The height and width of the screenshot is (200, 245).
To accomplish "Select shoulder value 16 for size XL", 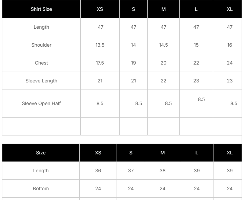I will point(230,45).
